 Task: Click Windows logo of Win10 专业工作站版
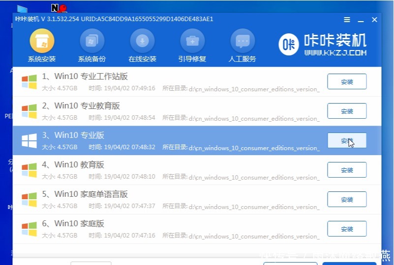pos(29,81)
